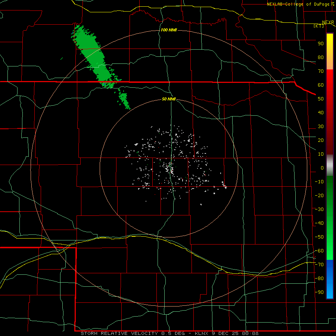Screen dimensions: 336x336
Task: Click the "00:08" time stamp
Action: point(250,333)
